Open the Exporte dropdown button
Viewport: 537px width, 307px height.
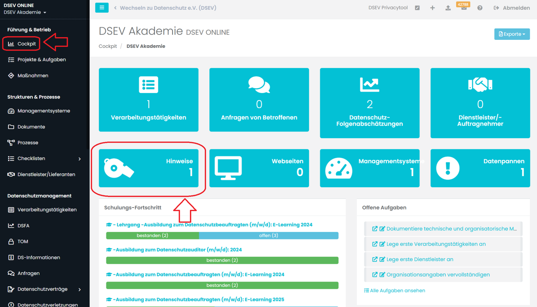tap(512, 34)
